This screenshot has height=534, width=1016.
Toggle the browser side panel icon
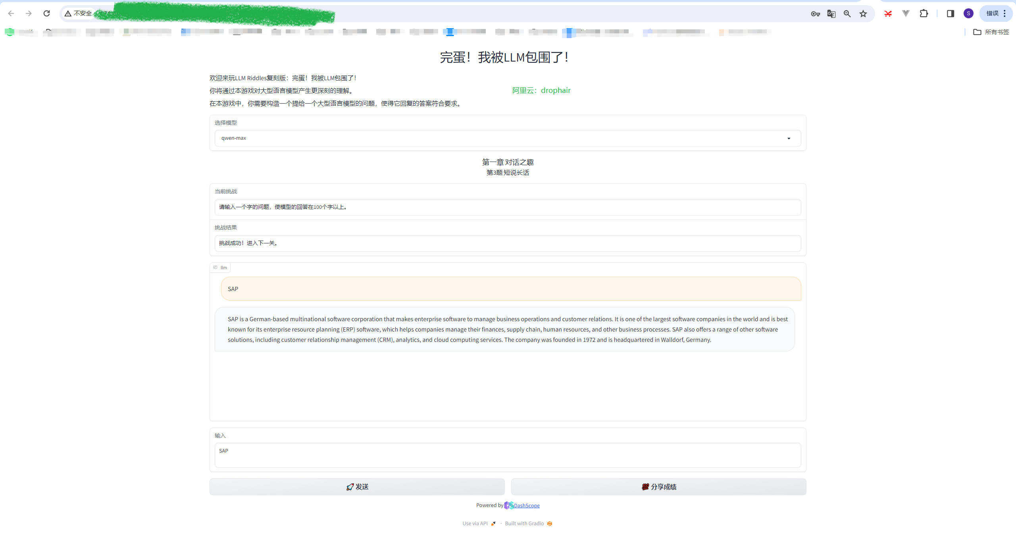(950, 14)
